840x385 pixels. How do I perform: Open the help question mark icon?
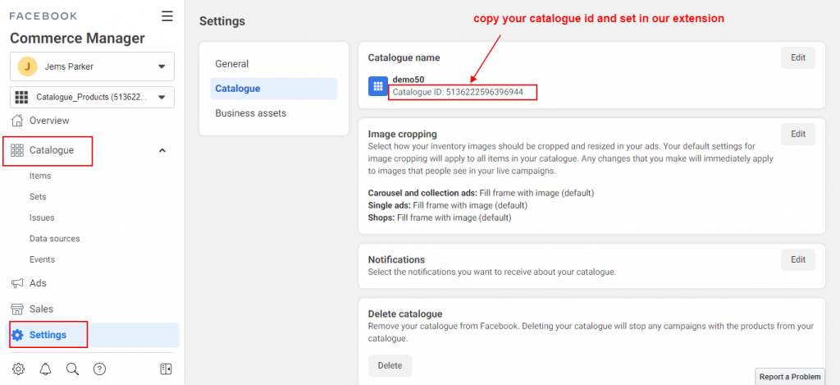click(x=99, y=369)
